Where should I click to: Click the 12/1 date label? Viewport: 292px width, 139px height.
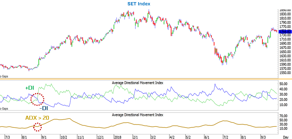(x=100, y=137)
